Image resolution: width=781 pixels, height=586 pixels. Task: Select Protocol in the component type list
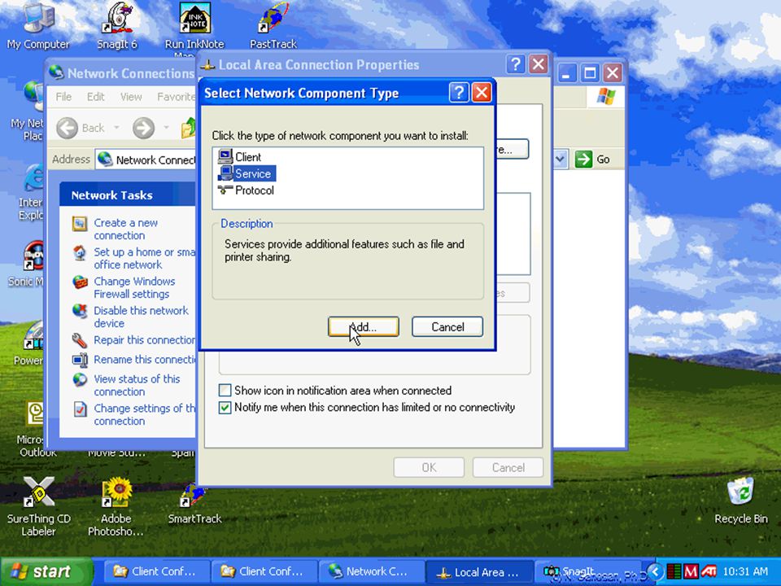[x=254, y=190]
